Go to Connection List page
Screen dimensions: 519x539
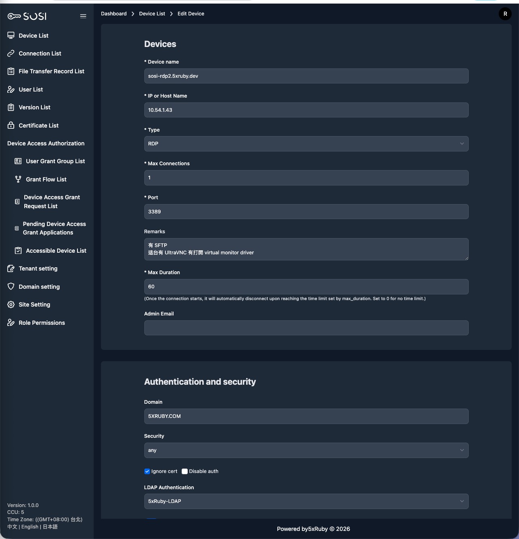[x=40, y=53]
